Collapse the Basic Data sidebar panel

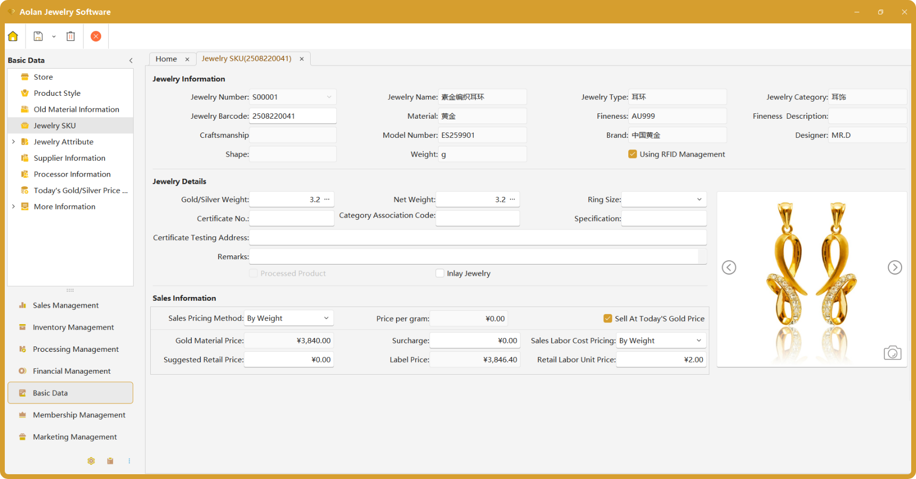(131, 61)
